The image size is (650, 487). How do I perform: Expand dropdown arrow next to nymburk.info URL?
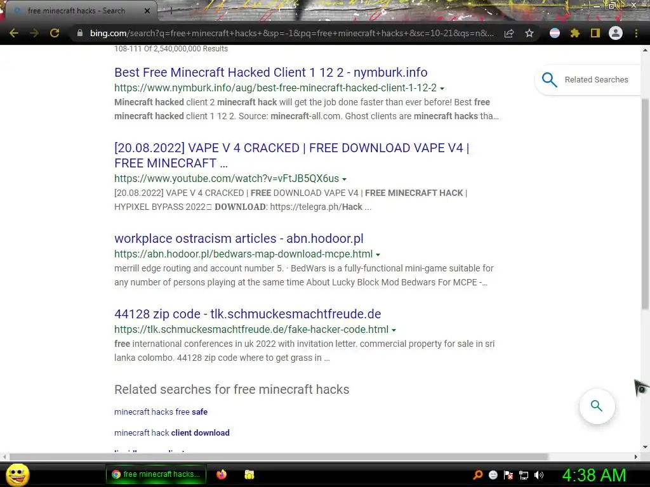(x=442, y=89)
